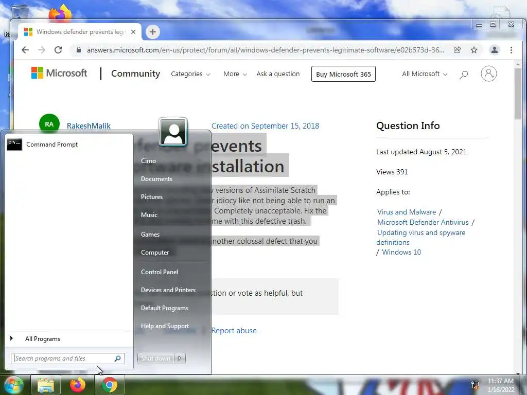527x395 pixels.
Task: Click Created on September 15, 2018 text
Action: (x=265, y=126)
